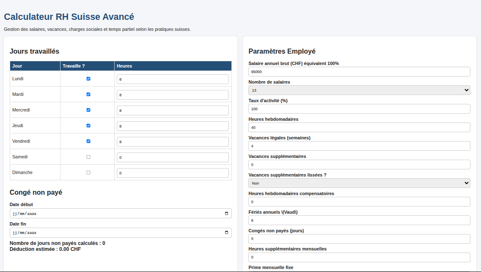Focus the Samedi hours field
The image size is (481, 272).
[x=173, y=157]
